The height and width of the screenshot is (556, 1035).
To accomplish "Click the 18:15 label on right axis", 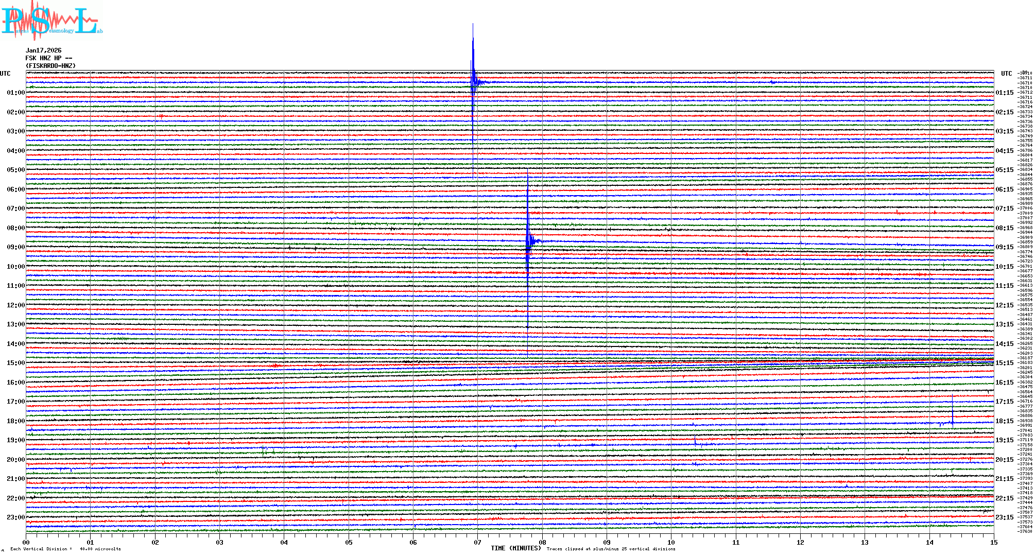I will 1004,421.
